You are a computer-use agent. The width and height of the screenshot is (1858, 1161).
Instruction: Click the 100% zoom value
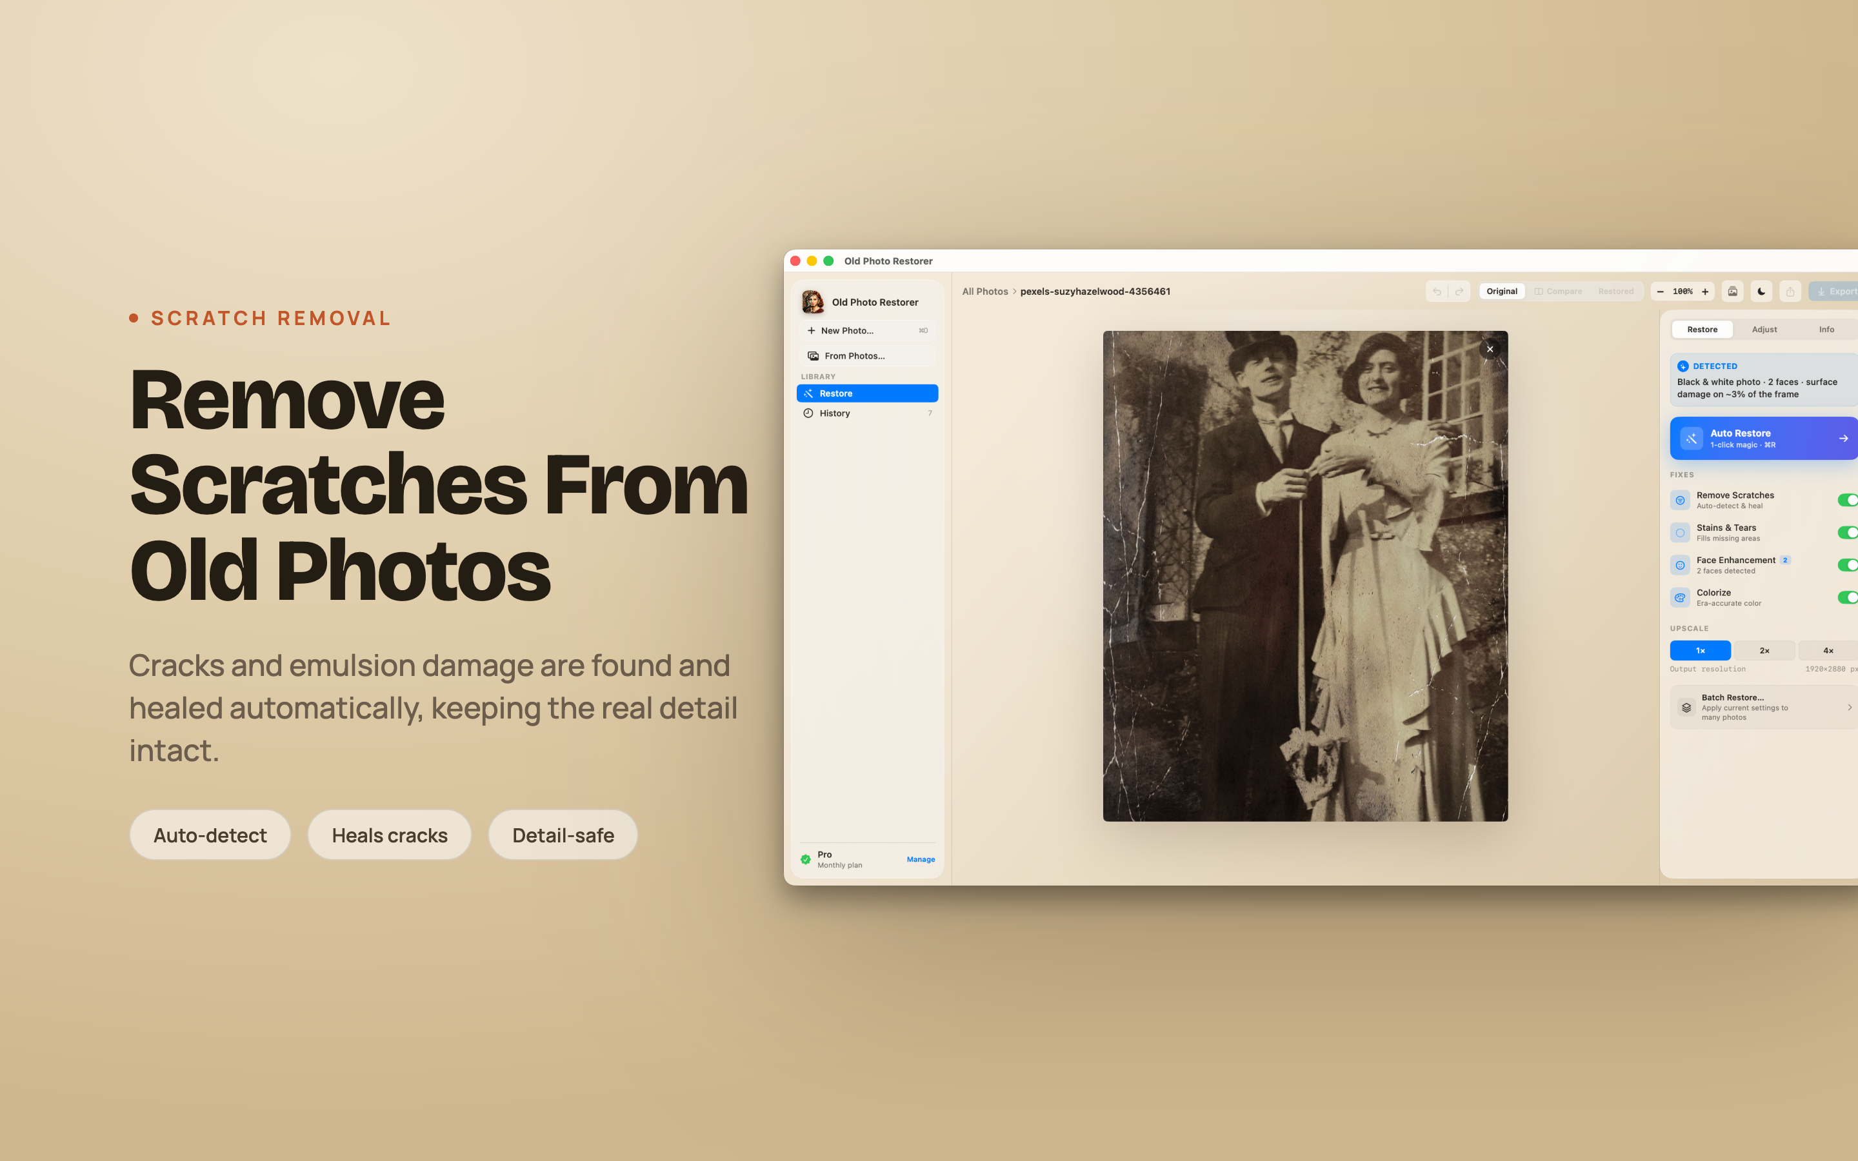click(1682, 292)
